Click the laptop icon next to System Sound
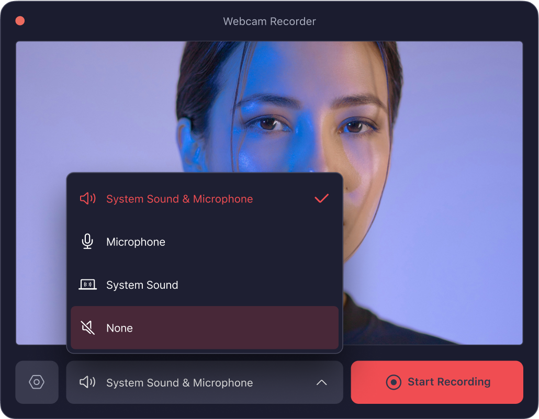The height and width of the screenshot is (419, 539). tap(87, 285)
